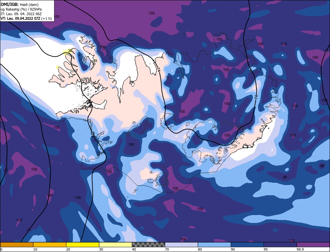Click the 'og Rakastig (%) í 925hPa' line
This screenshot has height=252, width=330.
[x=21, y=9]
